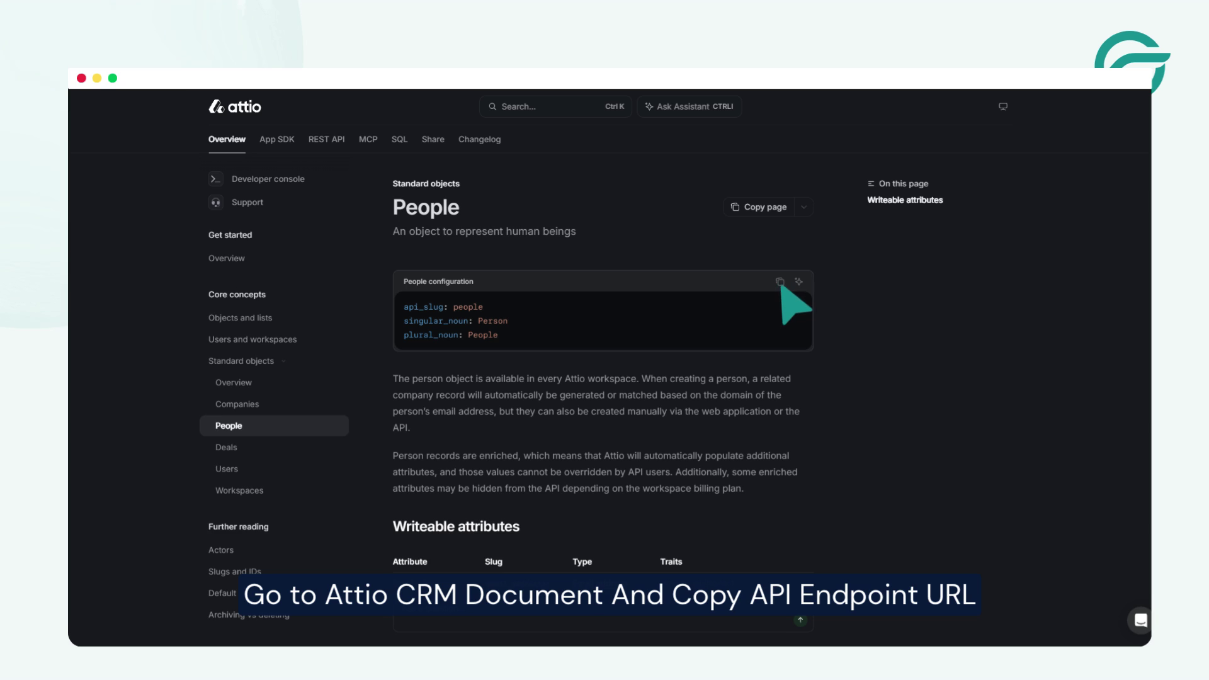Click the Attribute column header
This screenshot has height=680, width=1209.
coord(410,562)
